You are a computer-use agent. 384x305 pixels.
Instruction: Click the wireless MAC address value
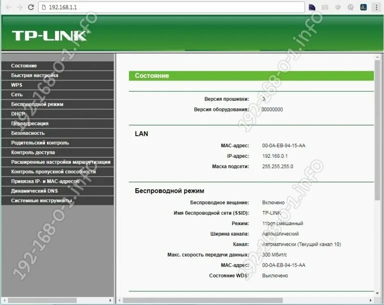click(x=283, y=265)
